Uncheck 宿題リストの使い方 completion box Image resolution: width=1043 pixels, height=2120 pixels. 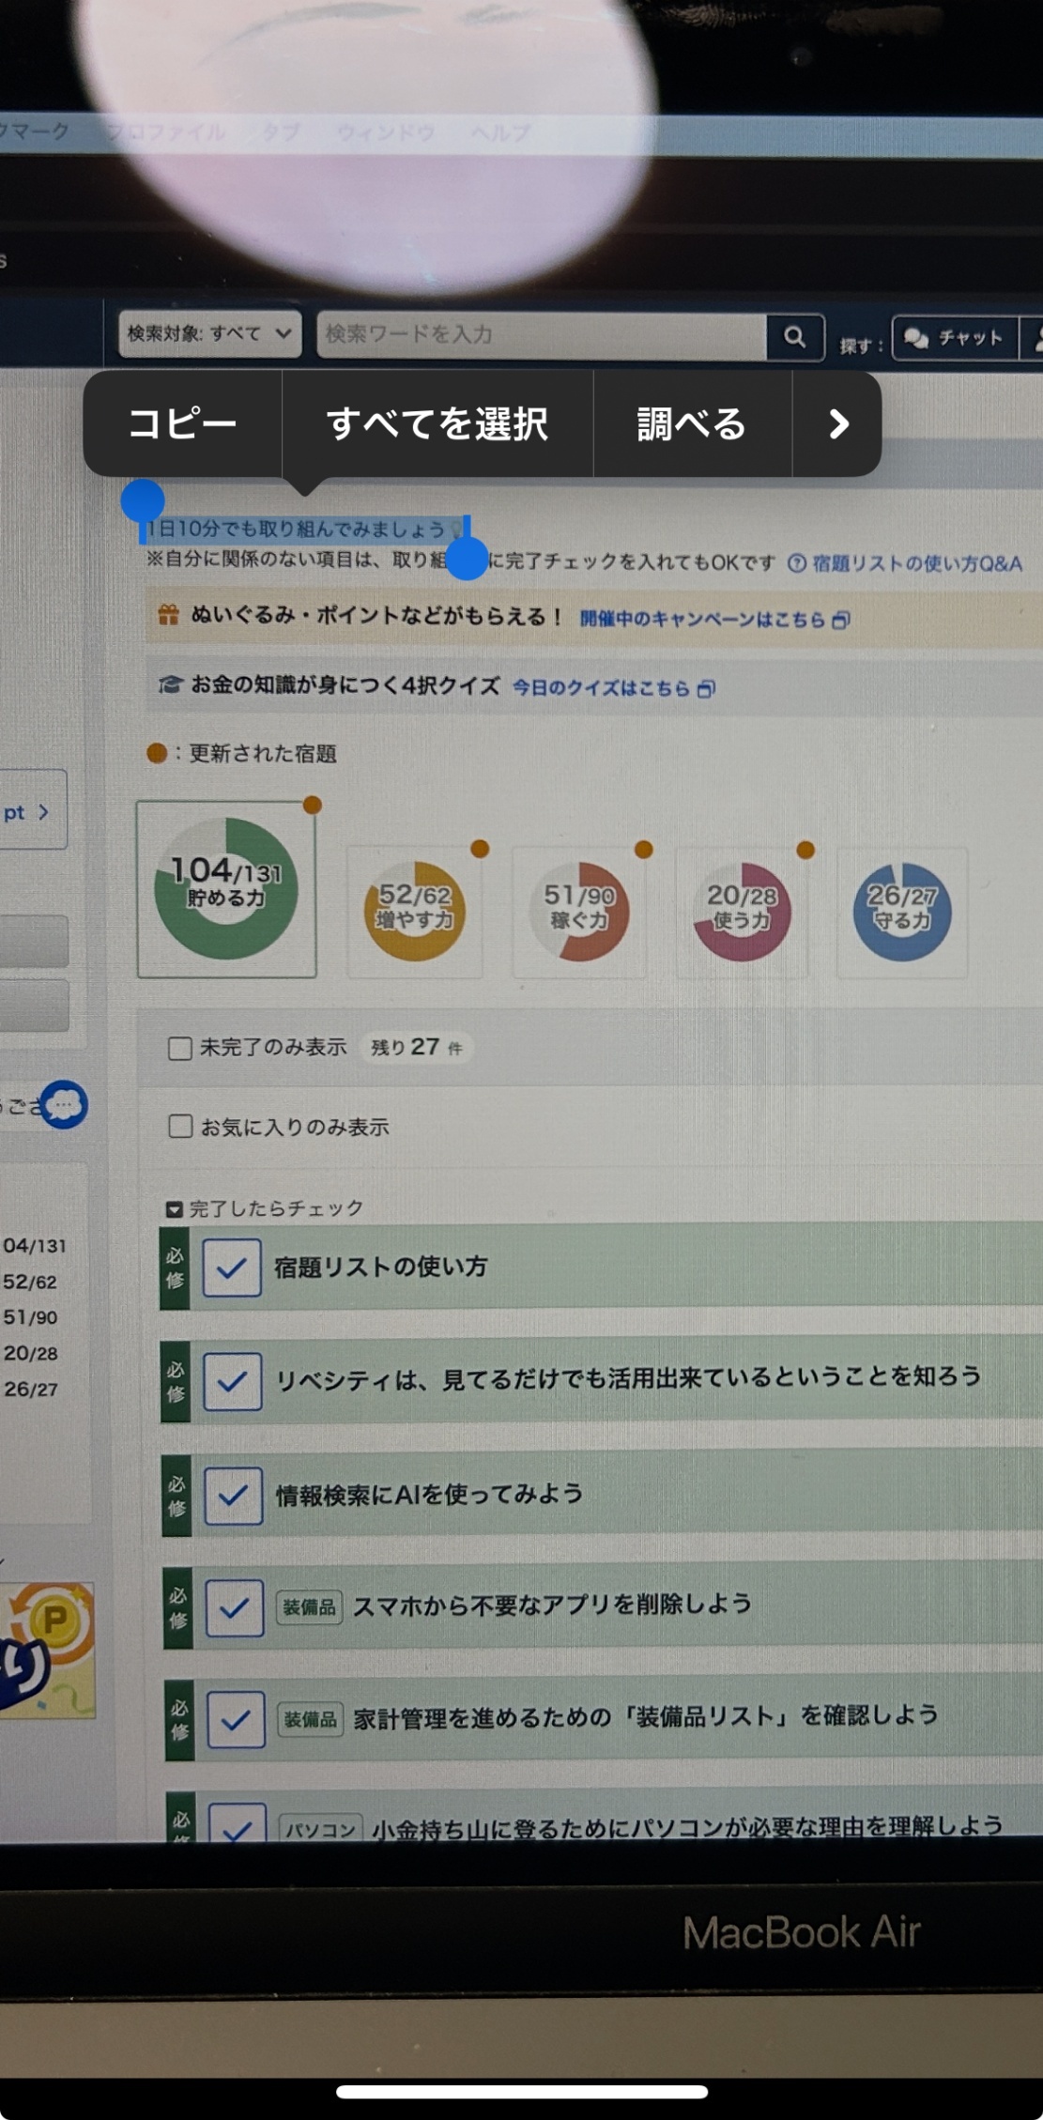point(232,1267)
